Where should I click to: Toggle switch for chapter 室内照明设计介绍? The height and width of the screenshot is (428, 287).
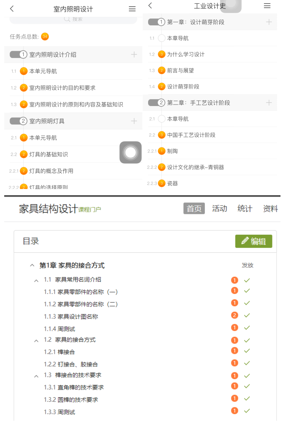click(18, 55)
